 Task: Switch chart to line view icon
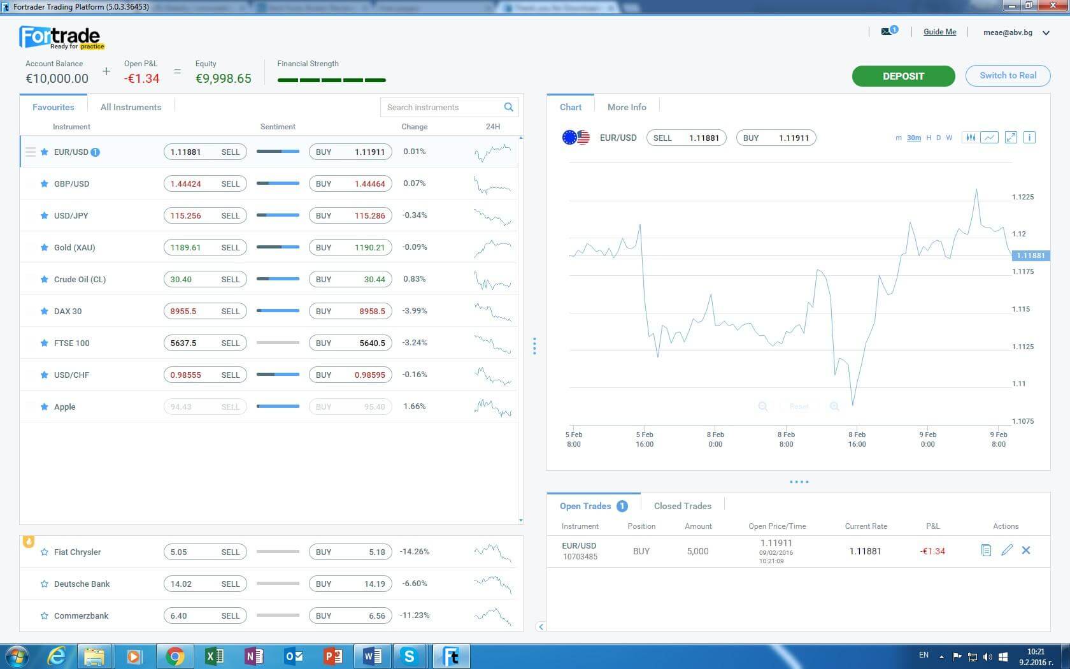coord(989,138)
